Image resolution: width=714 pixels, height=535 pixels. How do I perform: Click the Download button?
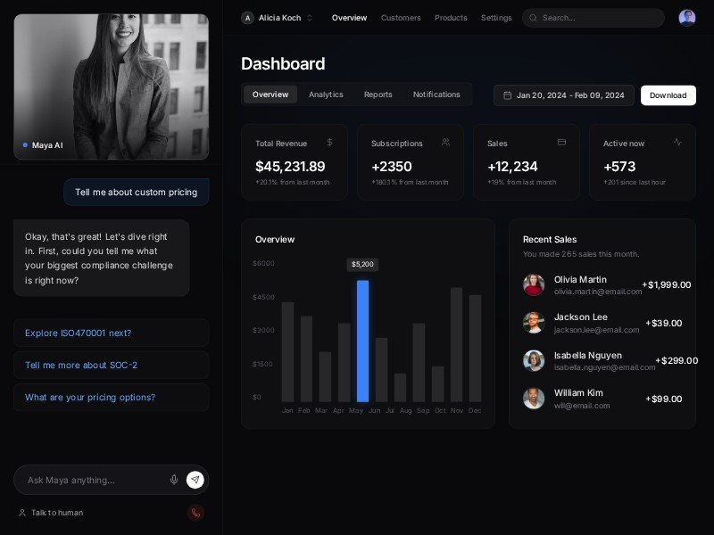(x=668, y=95)
